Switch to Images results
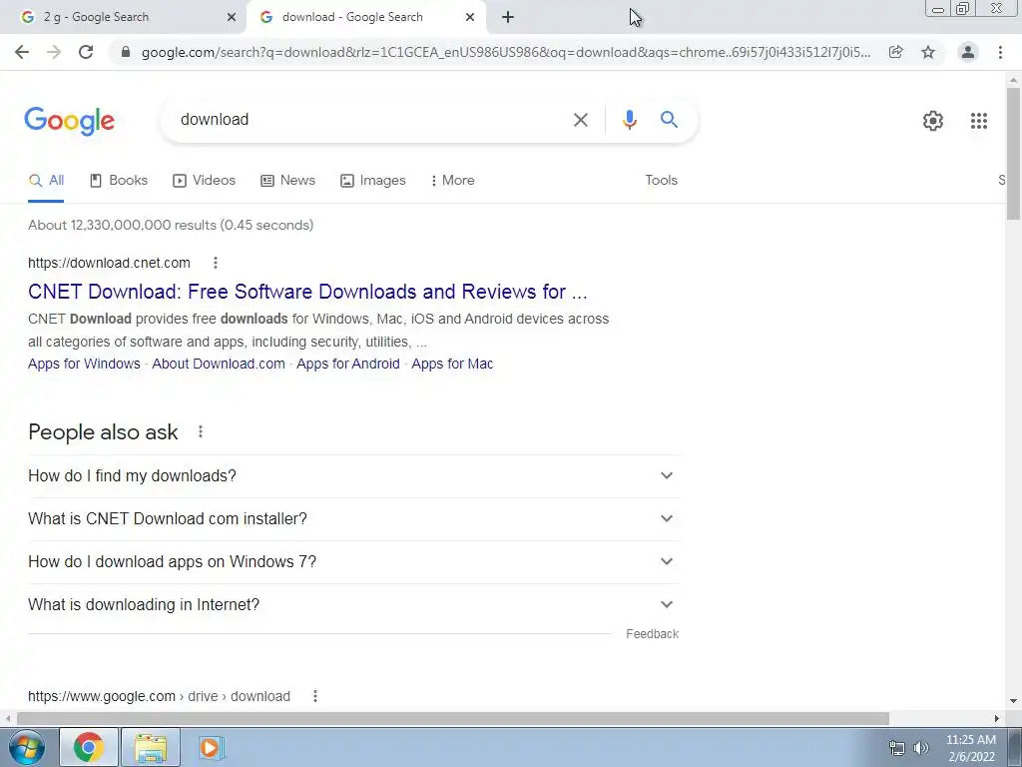 pos(373,181)
